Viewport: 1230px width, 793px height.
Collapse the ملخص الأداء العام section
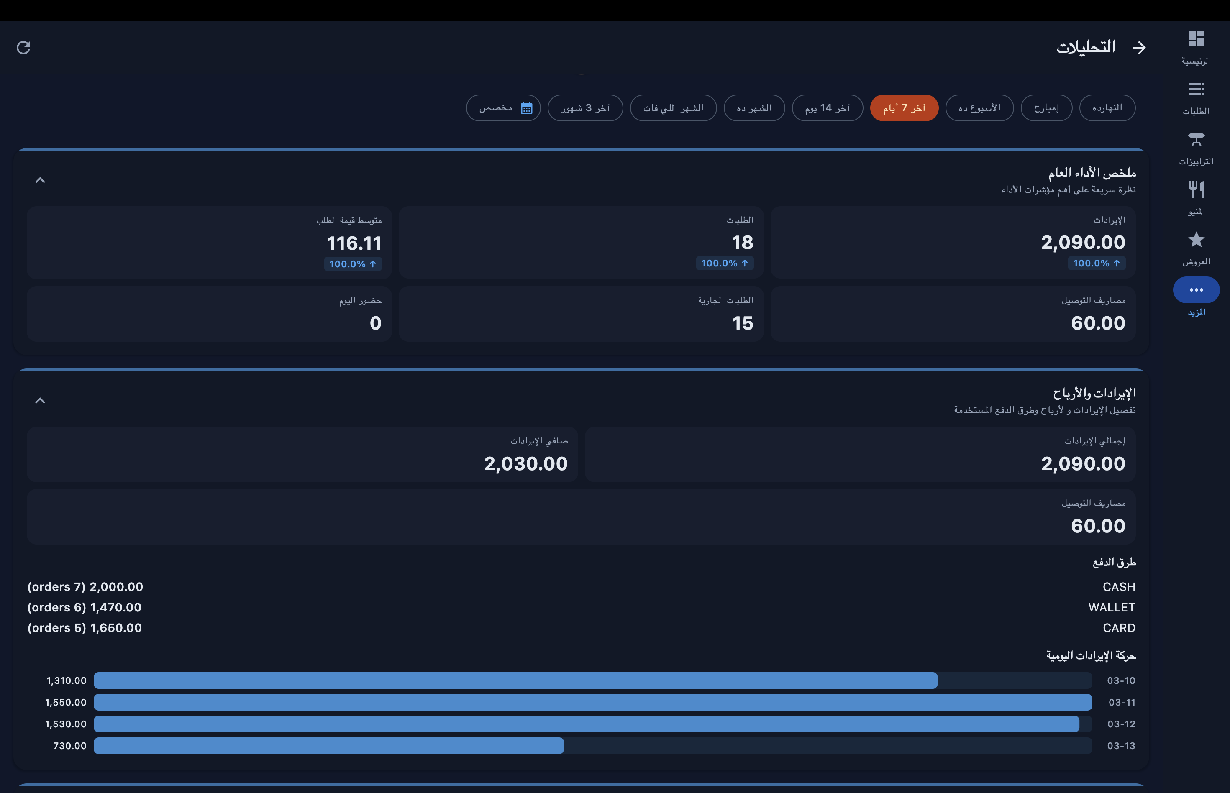(40, 180)
